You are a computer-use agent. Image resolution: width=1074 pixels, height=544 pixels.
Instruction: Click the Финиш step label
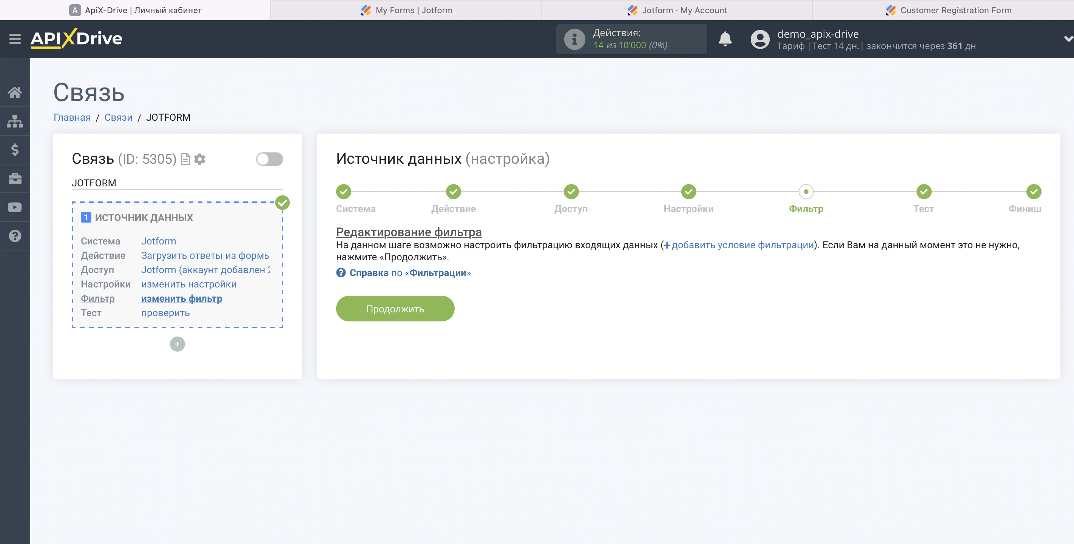[x=1025, y=209]
